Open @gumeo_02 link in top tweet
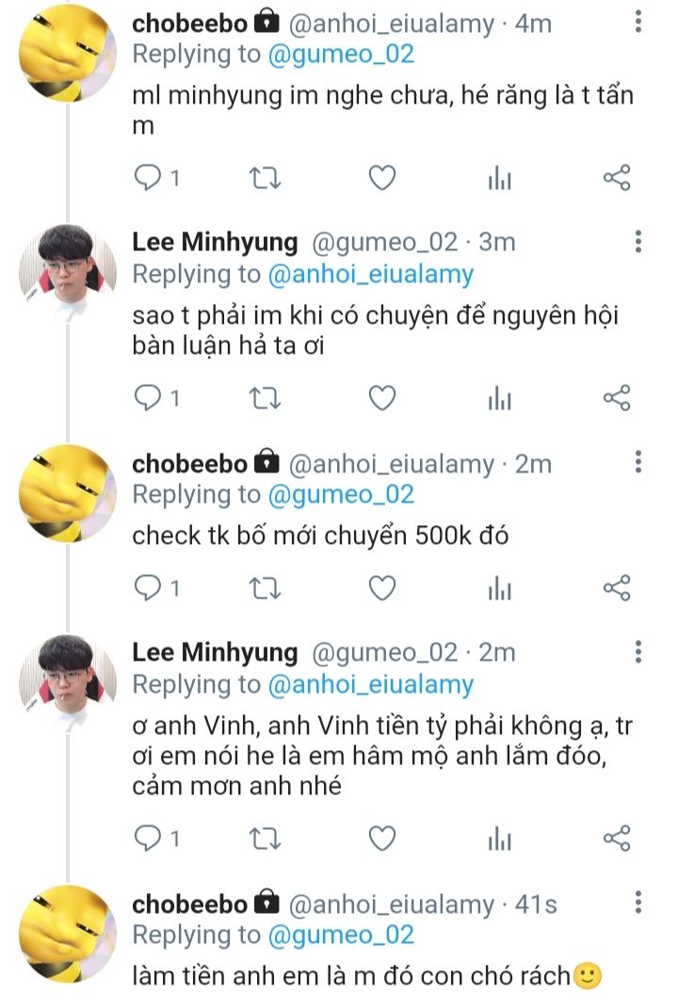Screen dimensions: 678x1008 [341, 55]
